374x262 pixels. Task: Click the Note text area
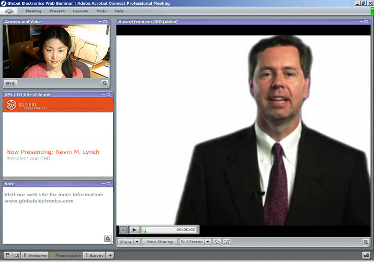[x=58, y=216]
